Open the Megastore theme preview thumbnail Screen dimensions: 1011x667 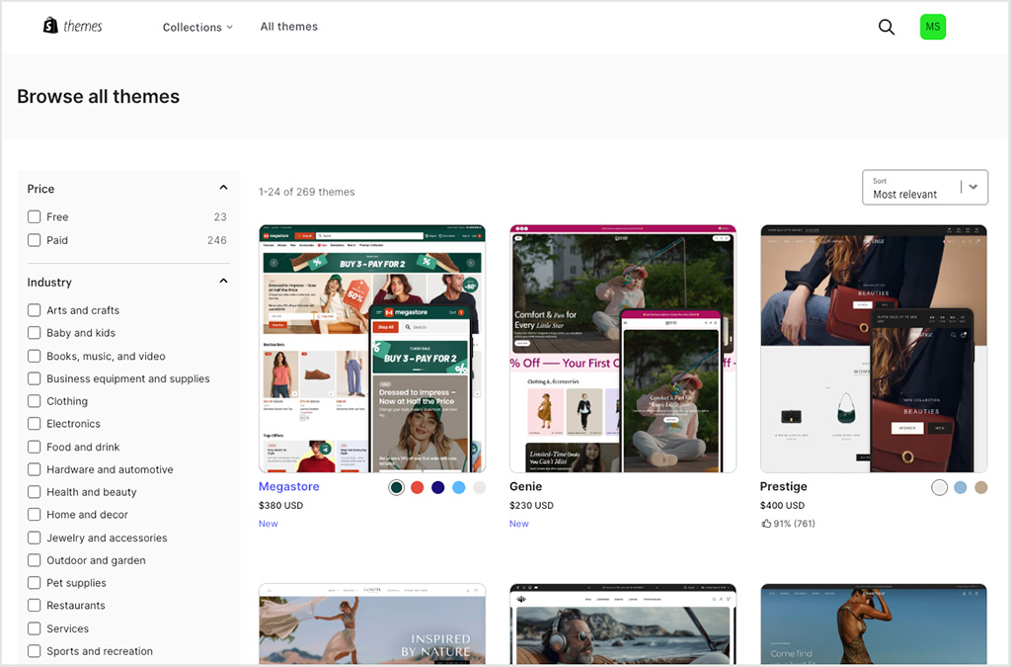coord(372,349)
